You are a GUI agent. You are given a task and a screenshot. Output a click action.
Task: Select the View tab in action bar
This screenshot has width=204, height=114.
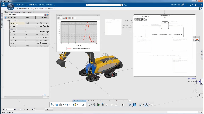point(110,101)
